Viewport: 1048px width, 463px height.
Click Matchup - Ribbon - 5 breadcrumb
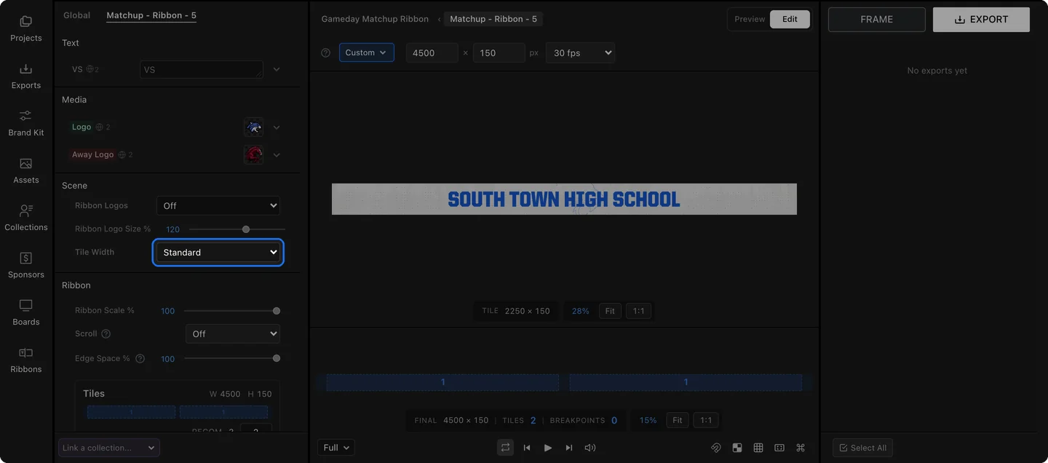click(x=493, y=19)
